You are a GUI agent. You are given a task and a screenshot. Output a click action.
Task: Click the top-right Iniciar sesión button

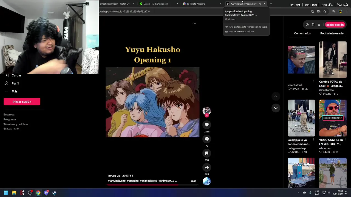(335, 25)
